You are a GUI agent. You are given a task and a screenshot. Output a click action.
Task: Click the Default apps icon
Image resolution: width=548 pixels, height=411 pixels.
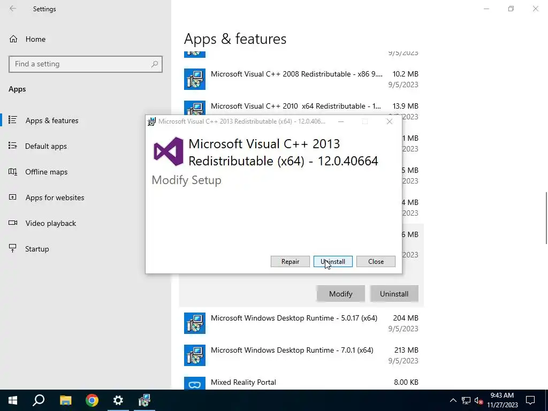click(x=13, y=146)
